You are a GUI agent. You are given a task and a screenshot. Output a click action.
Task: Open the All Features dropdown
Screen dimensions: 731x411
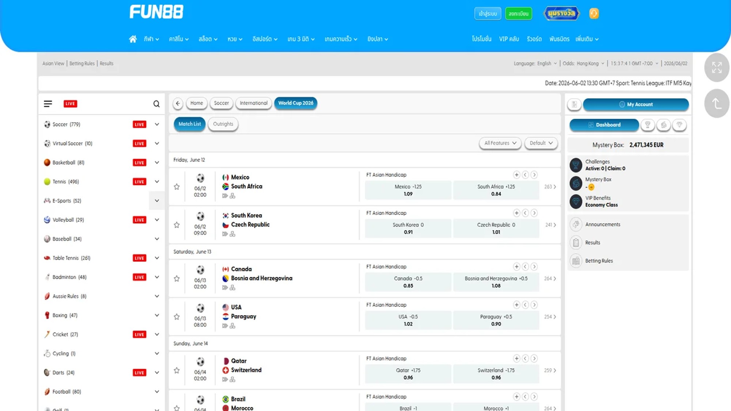(500, 143)
